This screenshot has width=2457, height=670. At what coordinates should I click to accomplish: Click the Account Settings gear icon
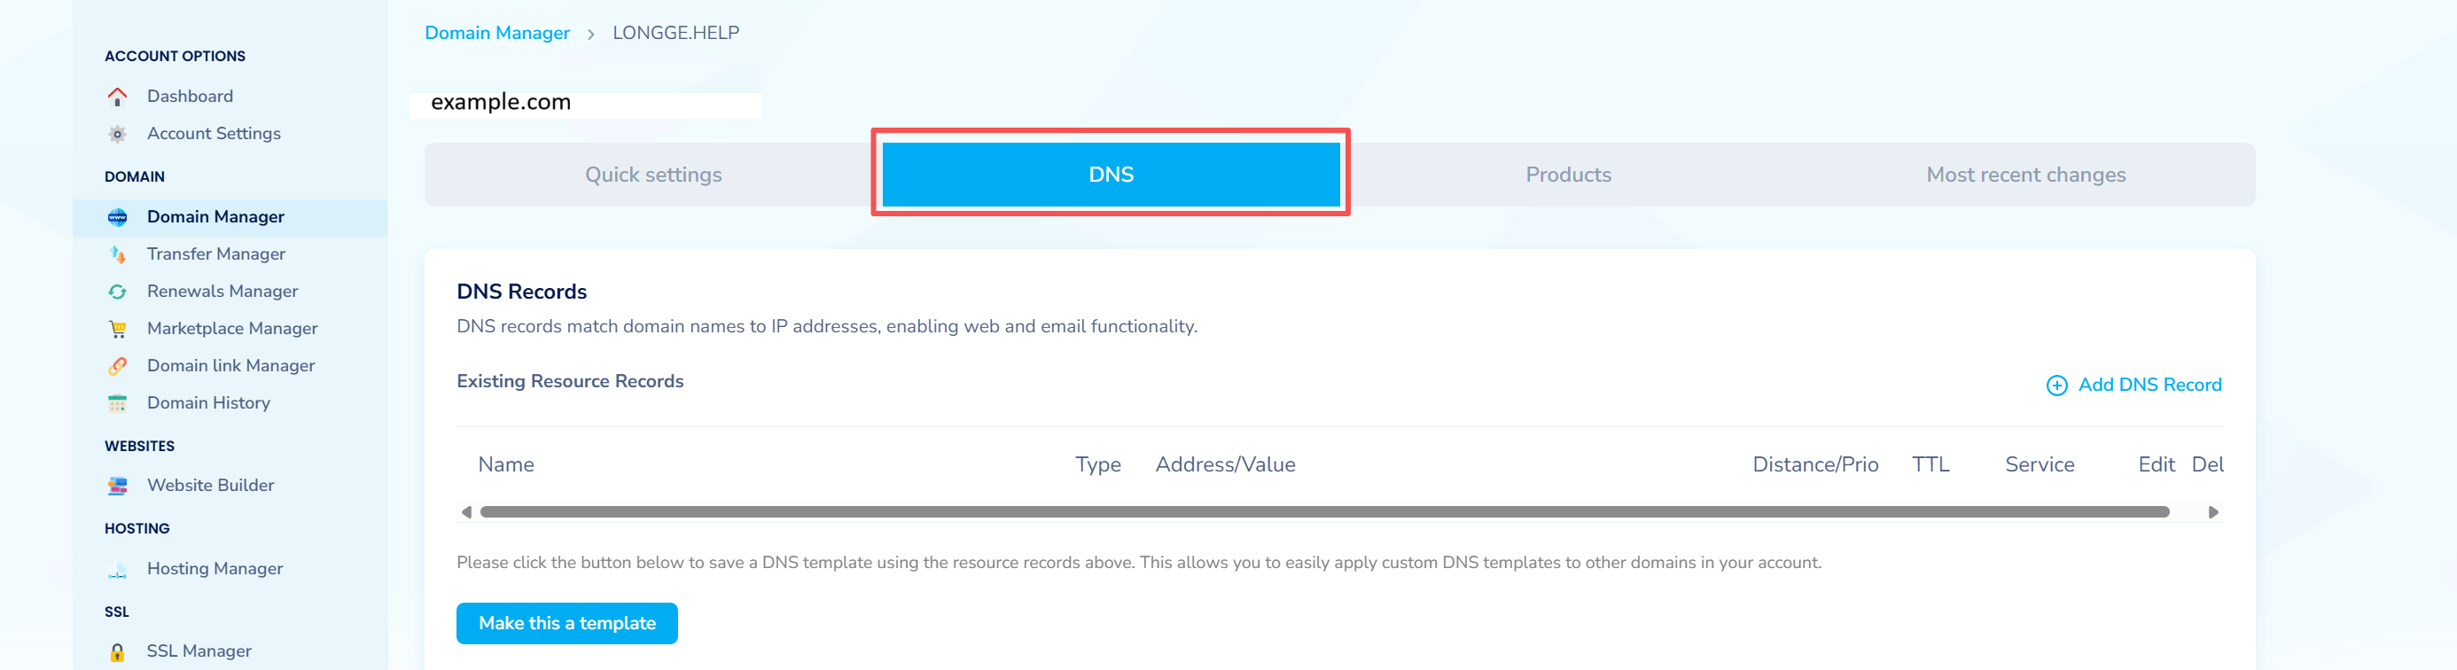point(117,134)
